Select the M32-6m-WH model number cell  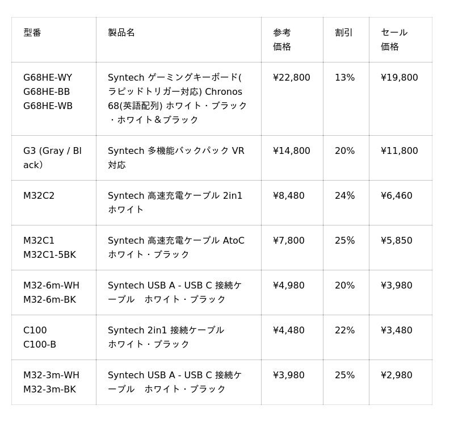click(x=51, y=286)
